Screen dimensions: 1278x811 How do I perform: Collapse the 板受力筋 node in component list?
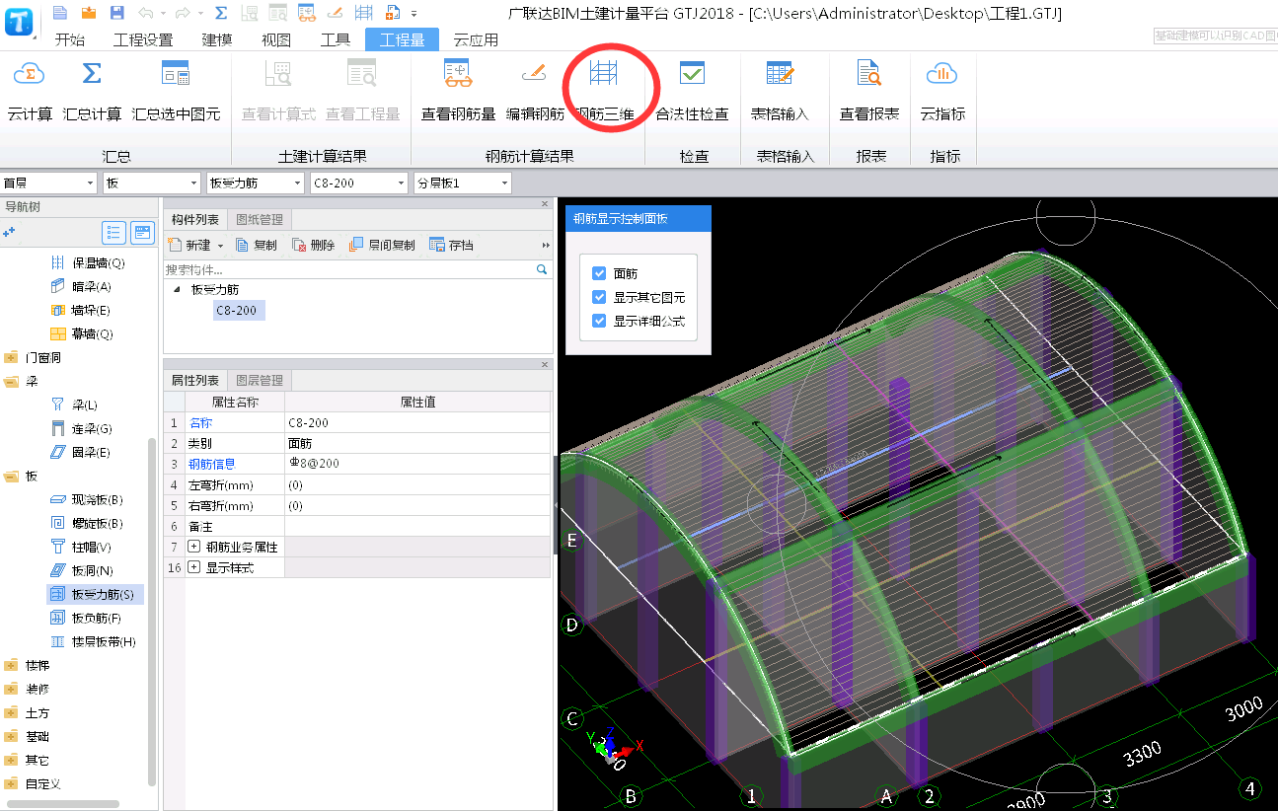177,290
